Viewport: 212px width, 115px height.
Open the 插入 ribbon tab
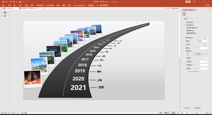click(x=15, y=5)
